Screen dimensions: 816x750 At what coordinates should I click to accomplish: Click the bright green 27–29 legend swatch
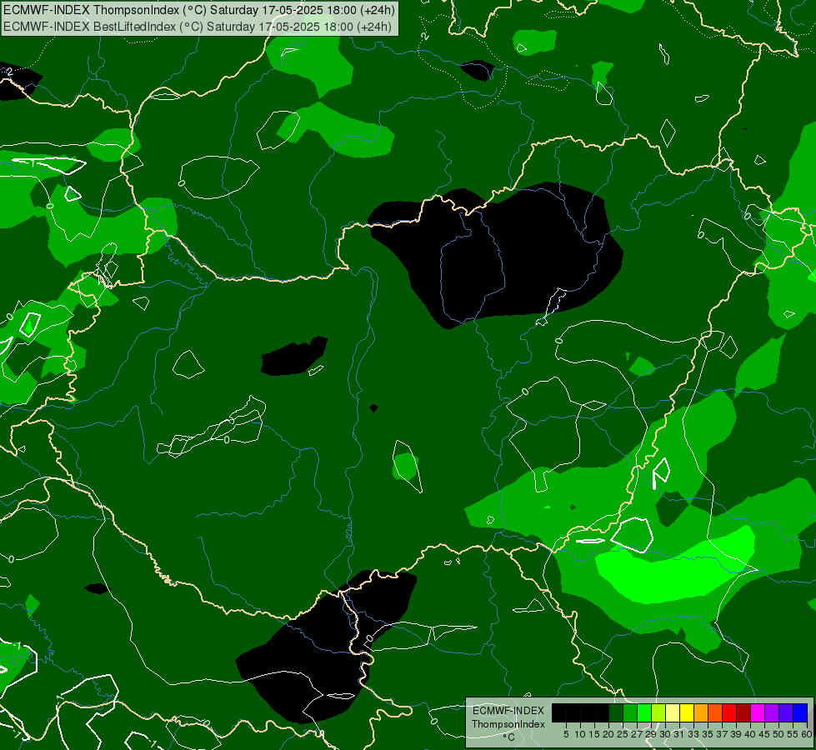(644, 712)
